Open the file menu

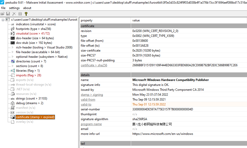point(3,8)
